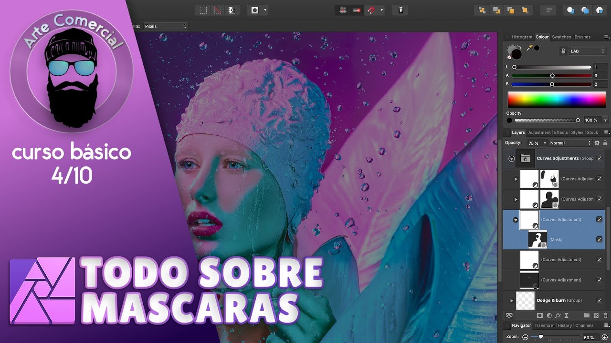611x343 pixels.
Task: Switch to the Adjustment tab
Action: pos(539,132)
